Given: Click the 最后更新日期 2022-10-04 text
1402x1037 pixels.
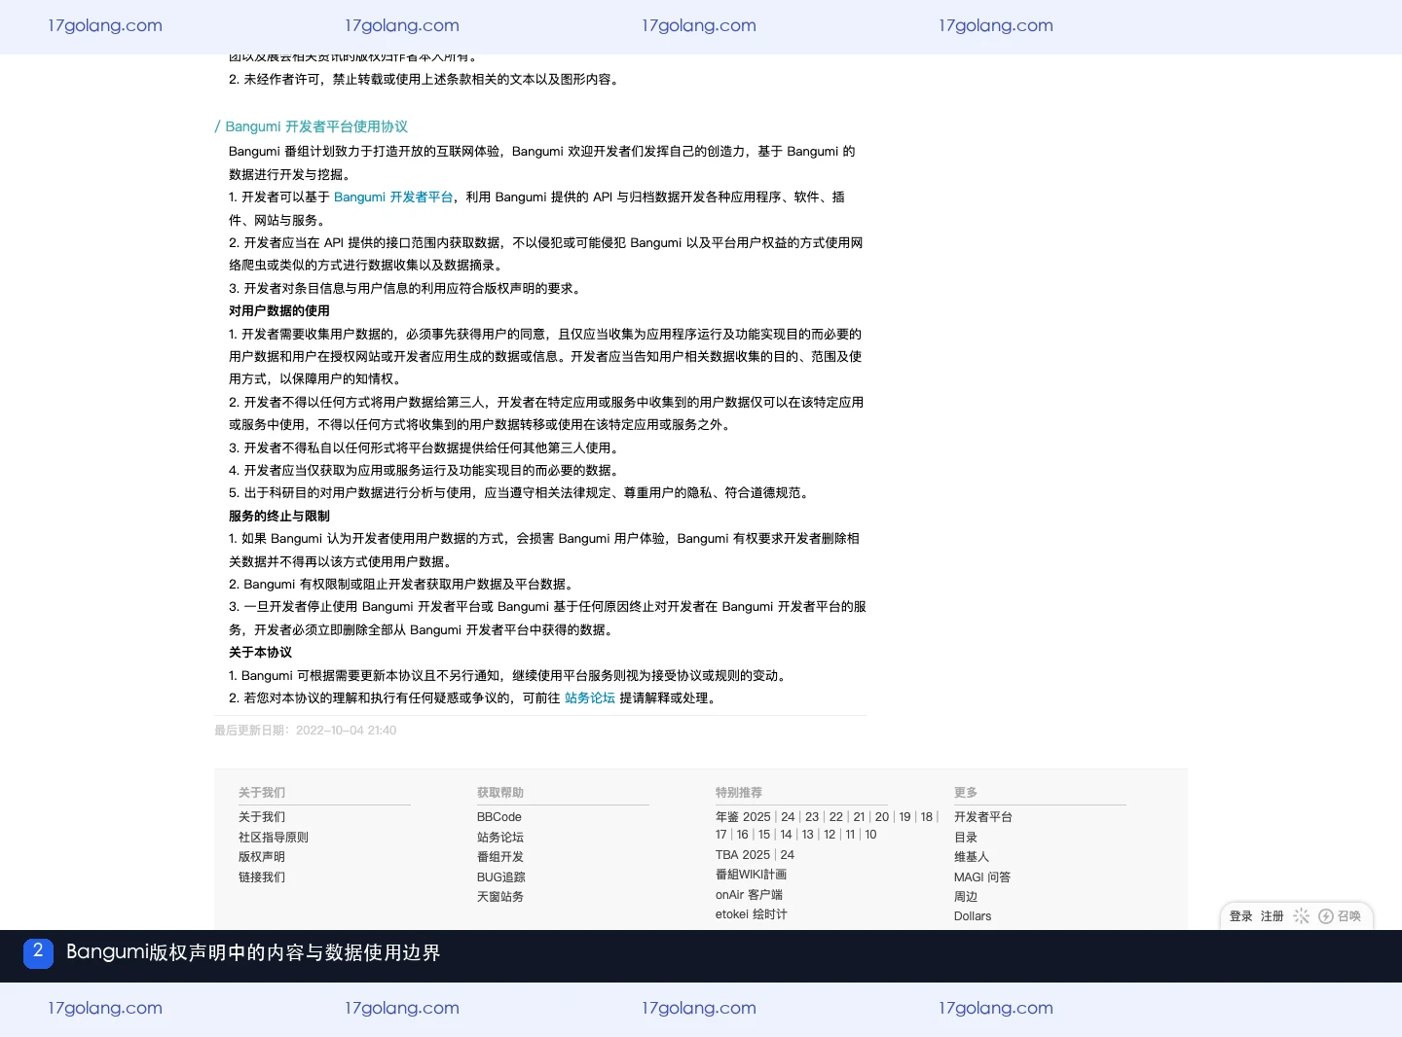Looking at the screenshot, I should coord(306,730).
